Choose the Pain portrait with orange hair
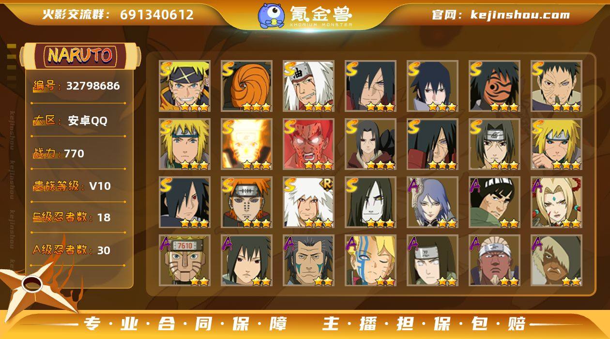The width and height of the screenshot is (610, 339). click(247, 202)
